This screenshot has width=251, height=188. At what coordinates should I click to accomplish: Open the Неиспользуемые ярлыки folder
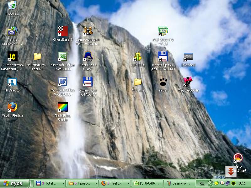(x=37, y=56)
